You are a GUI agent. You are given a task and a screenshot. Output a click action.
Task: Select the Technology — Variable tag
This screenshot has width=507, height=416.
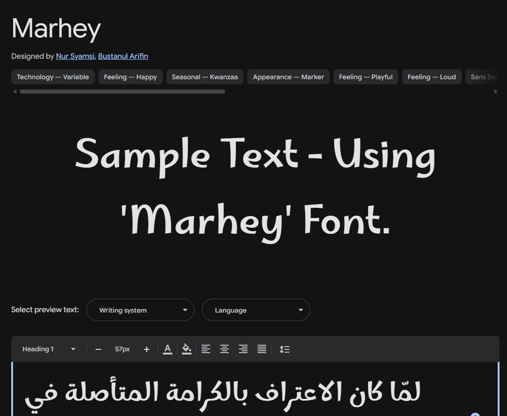point(53,77)
